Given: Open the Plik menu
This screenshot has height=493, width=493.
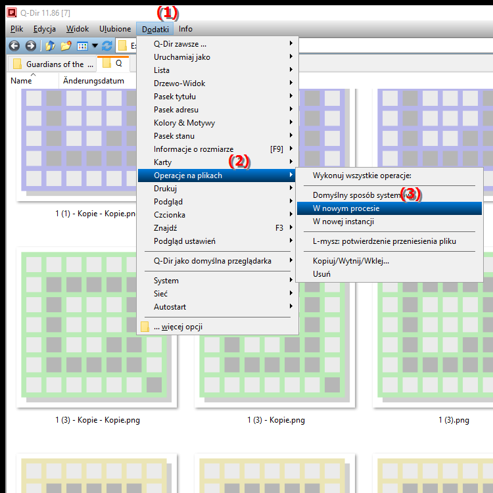Looking at the screenshot, I should point(16,29).
